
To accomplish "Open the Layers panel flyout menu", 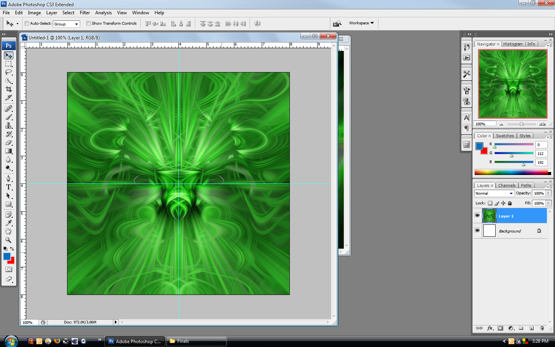I will [x=549, y=186].
